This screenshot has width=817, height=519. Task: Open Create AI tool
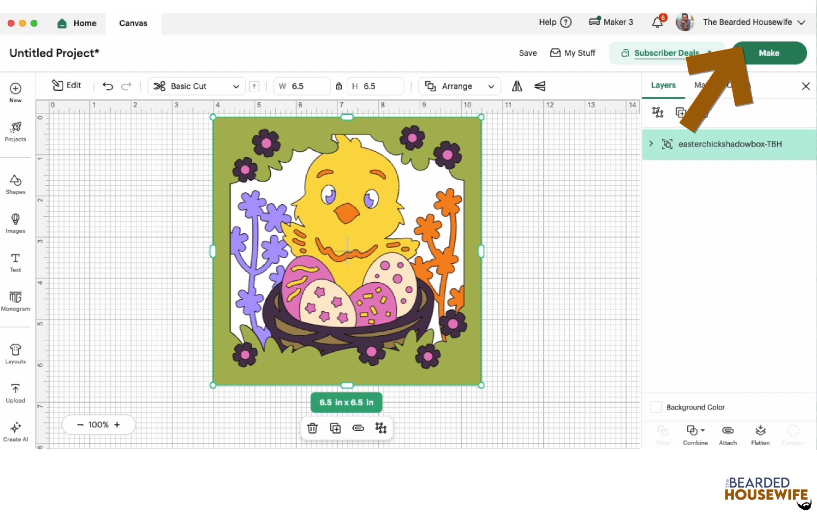15,431
